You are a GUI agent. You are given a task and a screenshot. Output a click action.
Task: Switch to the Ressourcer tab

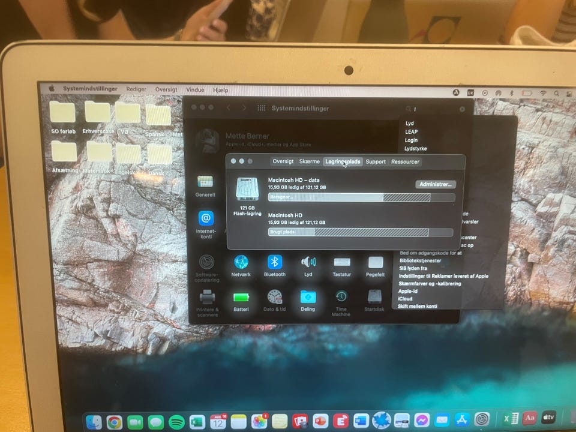click(405, 161)
